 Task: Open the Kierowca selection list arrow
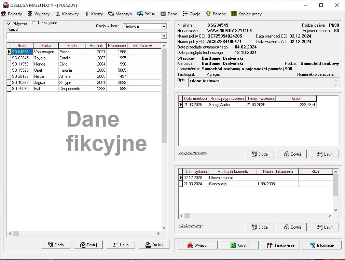(165, 26)
